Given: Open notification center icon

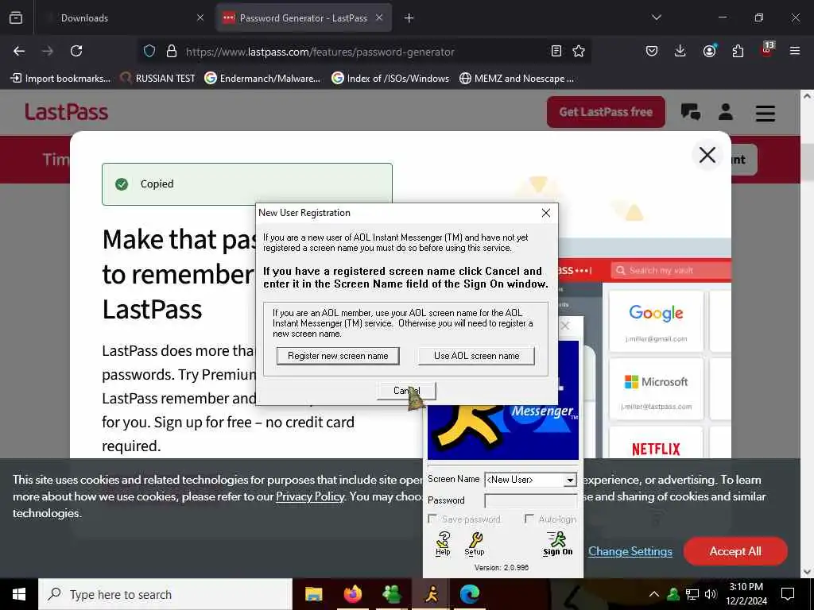Looking at the screenshot, I should point(788,594).
